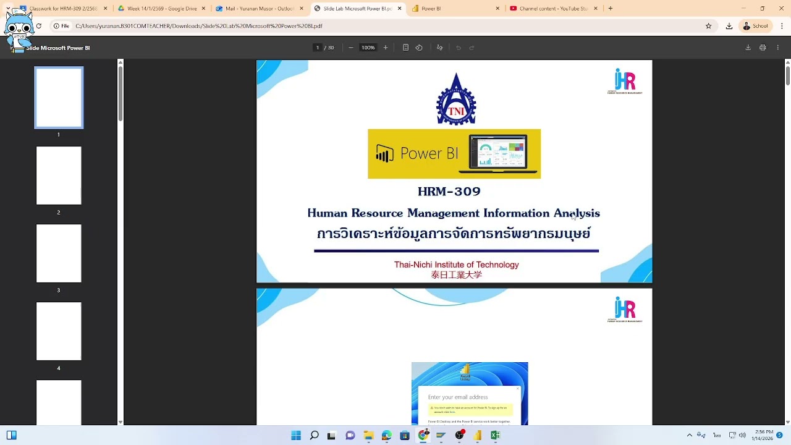Open the Chrome three-dot menu
Screen dimensions: 791x445
coord(782,26)
